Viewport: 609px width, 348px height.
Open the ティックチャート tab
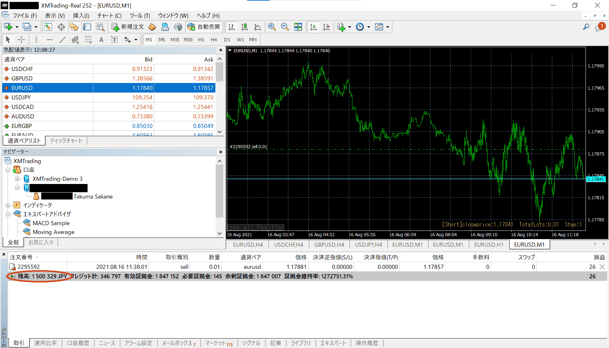pos(66,141)
